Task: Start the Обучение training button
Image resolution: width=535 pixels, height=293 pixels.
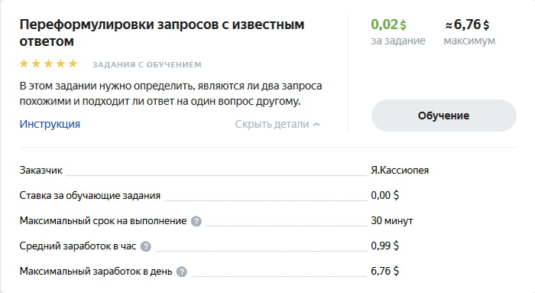Action: tap(443, 116)
